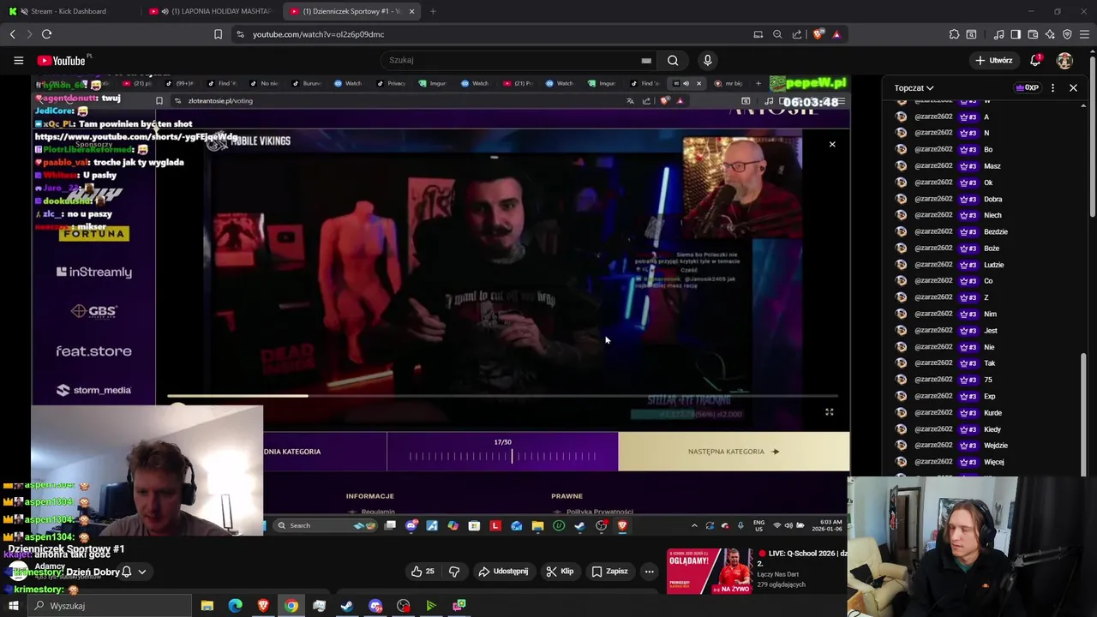Click the Brave Shields lion icon

(818, 34)
